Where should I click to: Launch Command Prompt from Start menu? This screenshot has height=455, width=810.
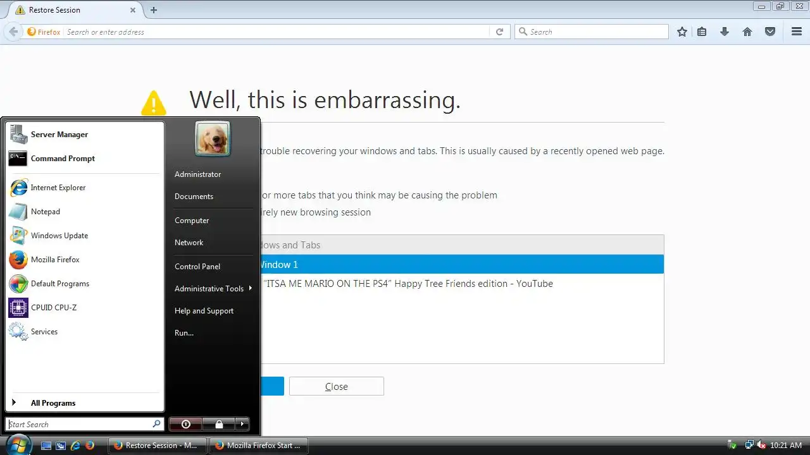pyautogui.click(x=85, y=159)
